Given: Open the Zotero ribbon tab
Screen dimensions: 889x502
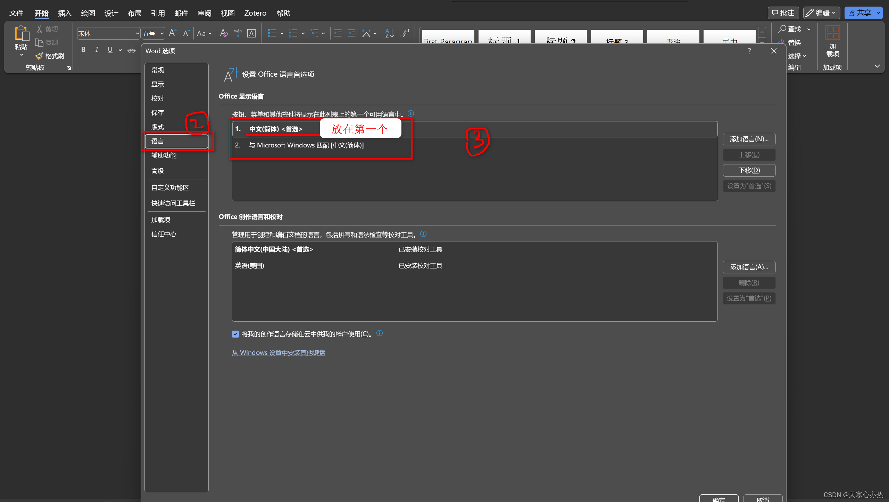Looking at the screenshot, I should [255, 13].
